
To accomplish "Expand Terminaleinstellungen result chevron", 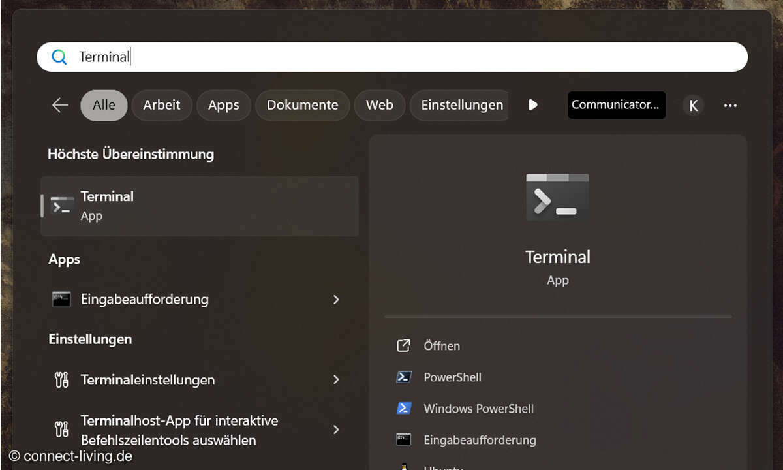I will click(336, 379).
